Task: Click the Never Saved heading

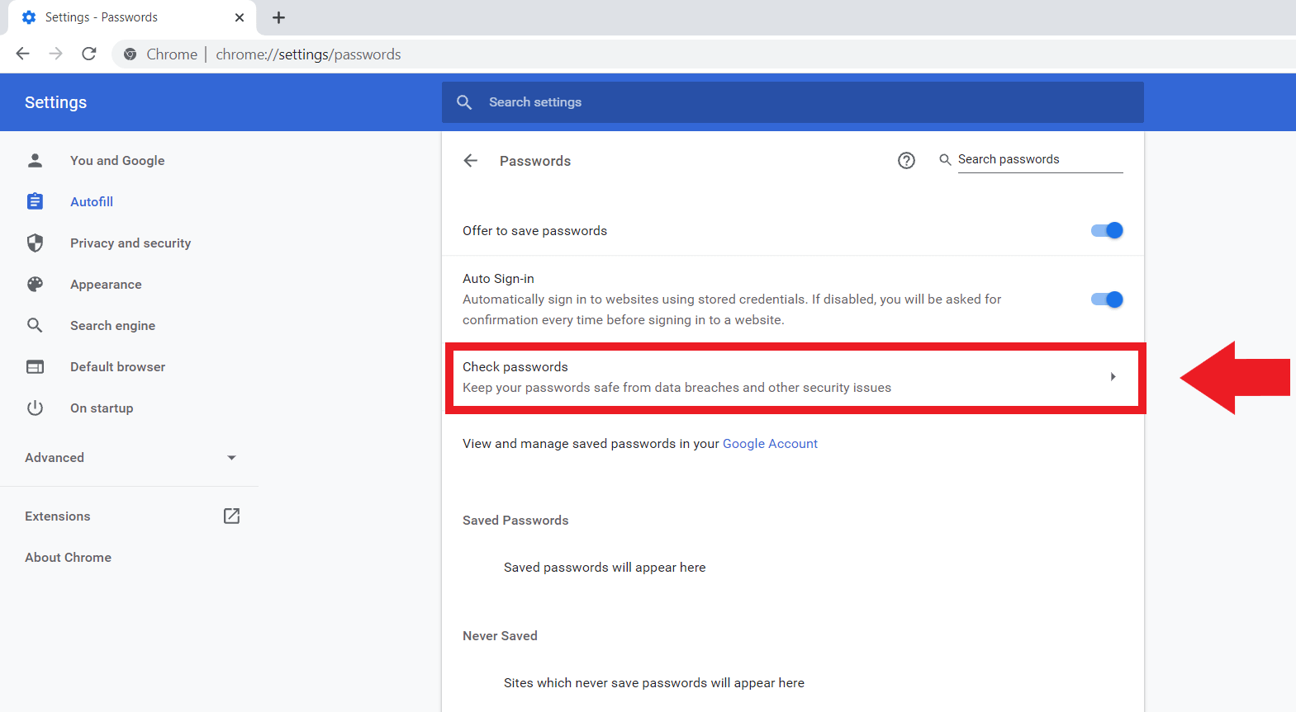Action: pyautogui.click(x=500, y=635)
